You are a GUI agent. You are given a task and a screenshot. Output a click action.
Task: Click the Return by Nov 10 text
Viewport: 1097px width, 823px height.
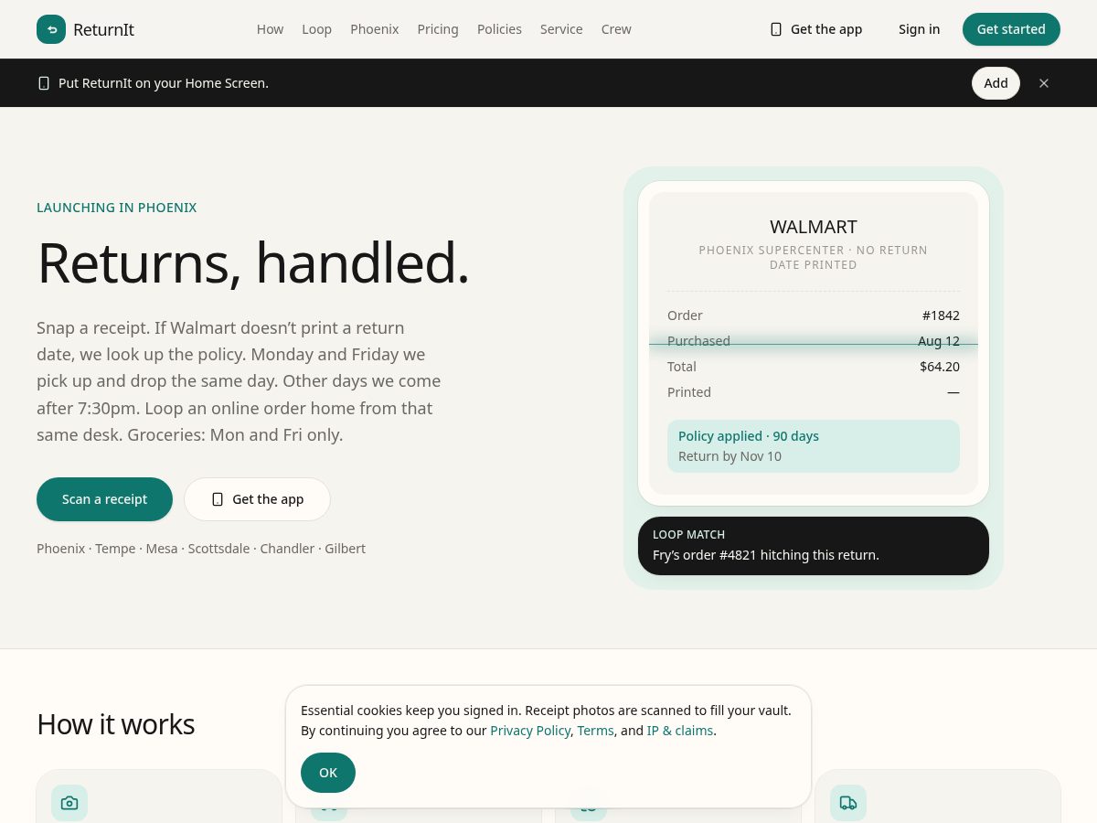730,456
